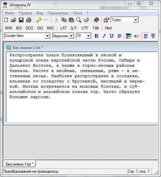Click the document icon beside Без имени-1.txt title
The width and height of the screenshot is (161, 177).
pos(8,48)
